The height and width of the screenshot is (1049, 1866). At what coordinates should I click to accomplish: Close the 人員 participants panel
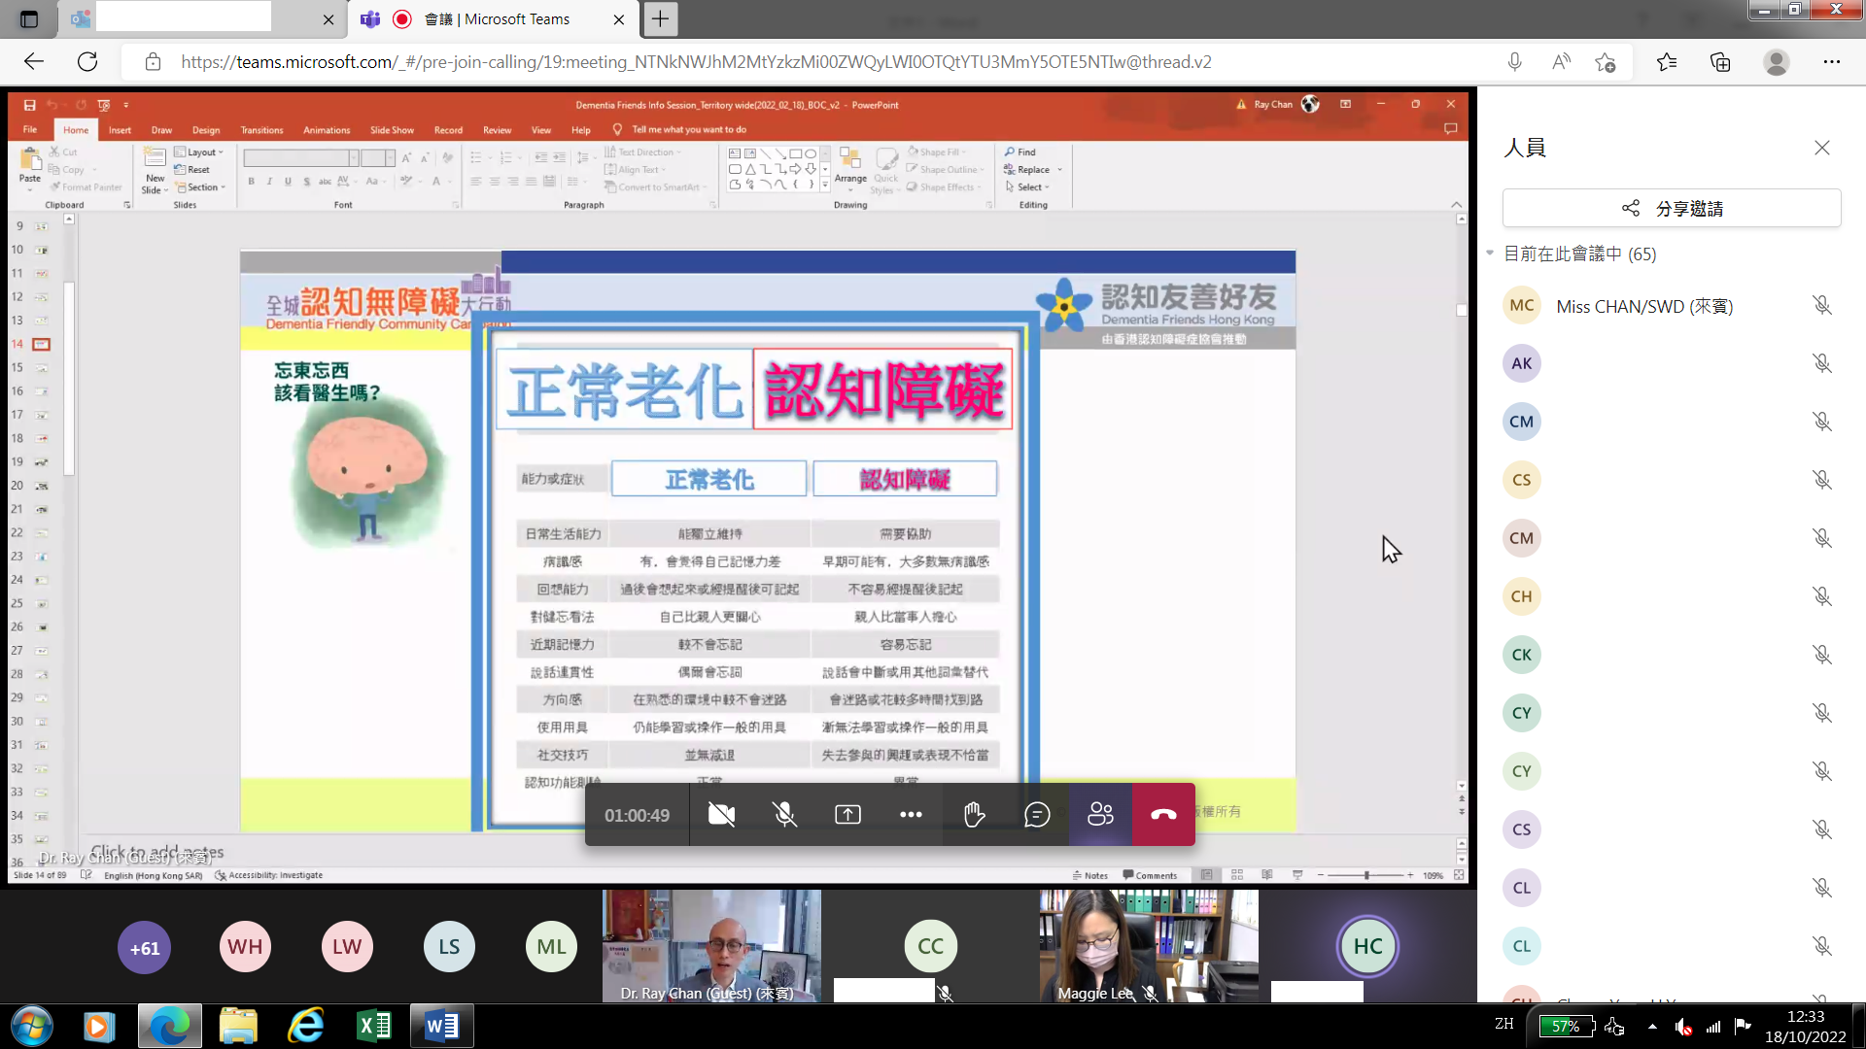tap(1821, 148)
